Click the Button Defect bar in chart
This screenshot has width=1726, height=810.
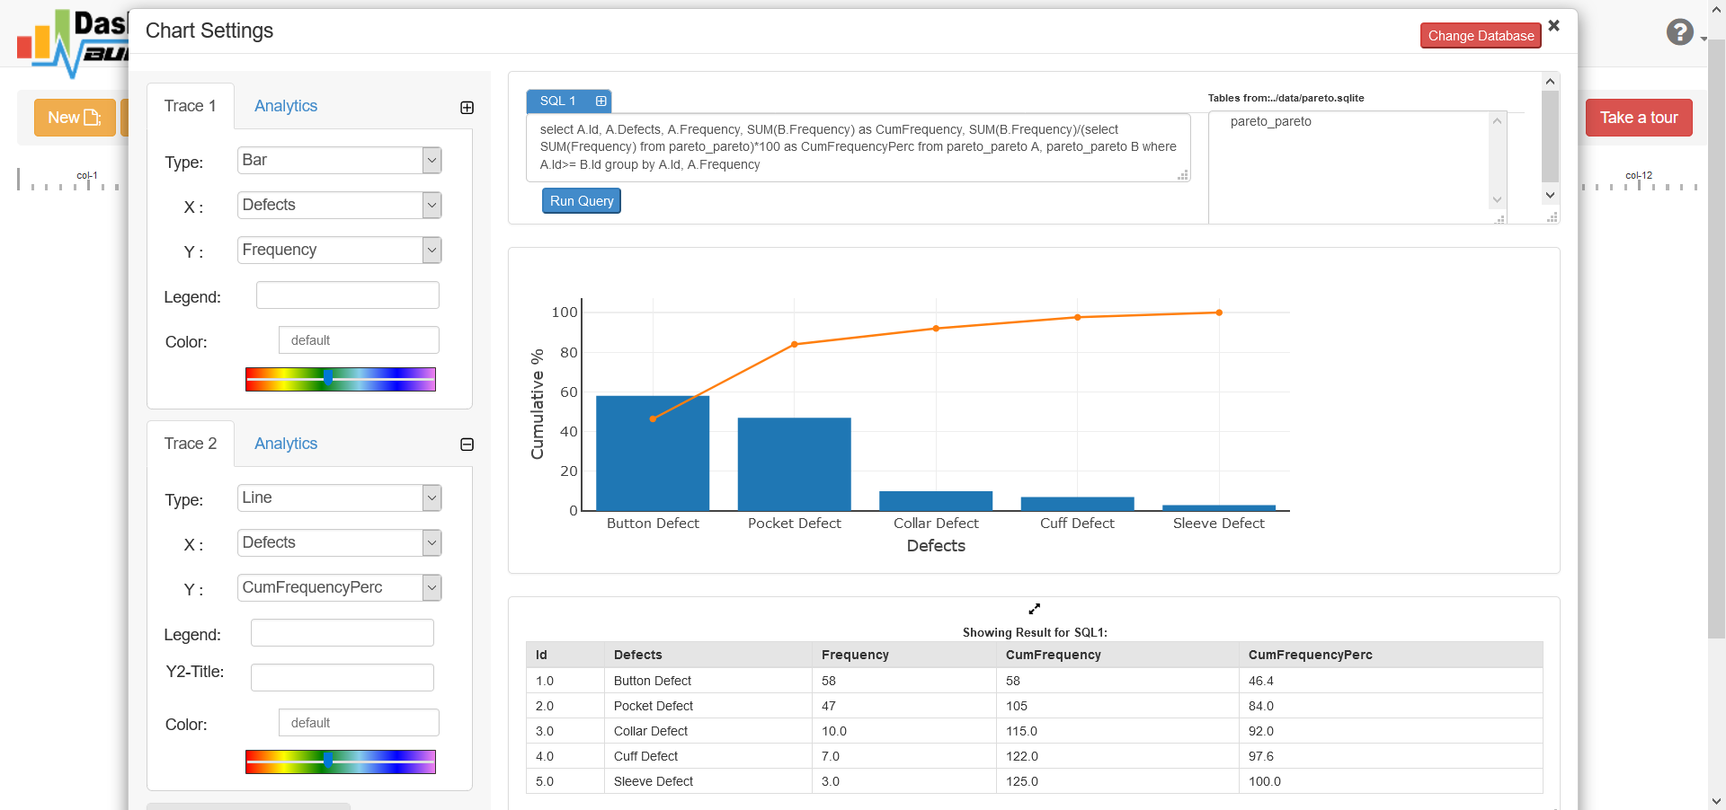(x=653, y=453)
